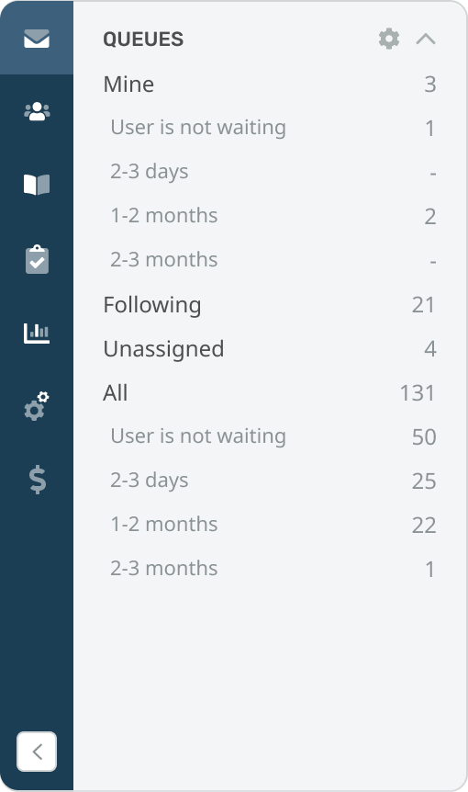
Task: Open the reports bar chart icon
Action: [x=37, y=333]
